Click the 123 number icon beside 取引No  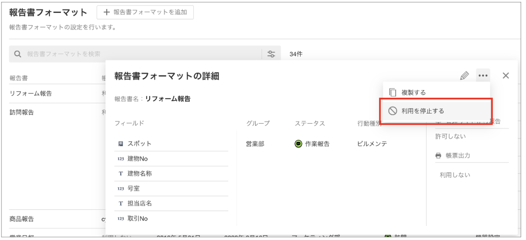120,219
